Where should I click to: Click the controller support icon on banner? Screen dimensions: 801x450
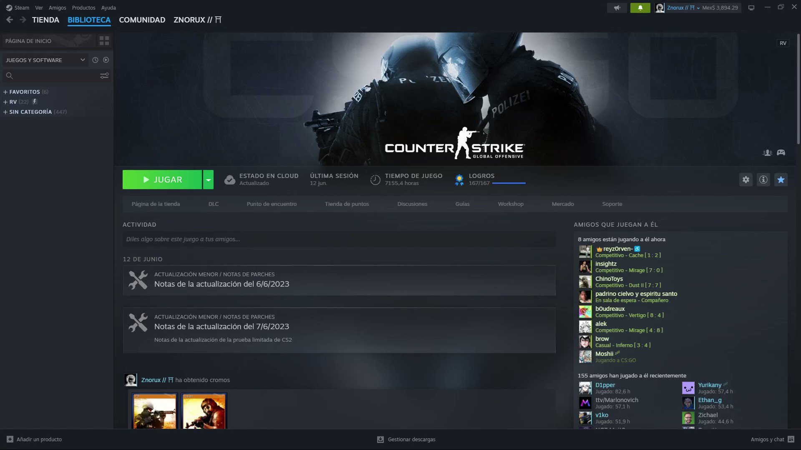[x=781, y=152]
